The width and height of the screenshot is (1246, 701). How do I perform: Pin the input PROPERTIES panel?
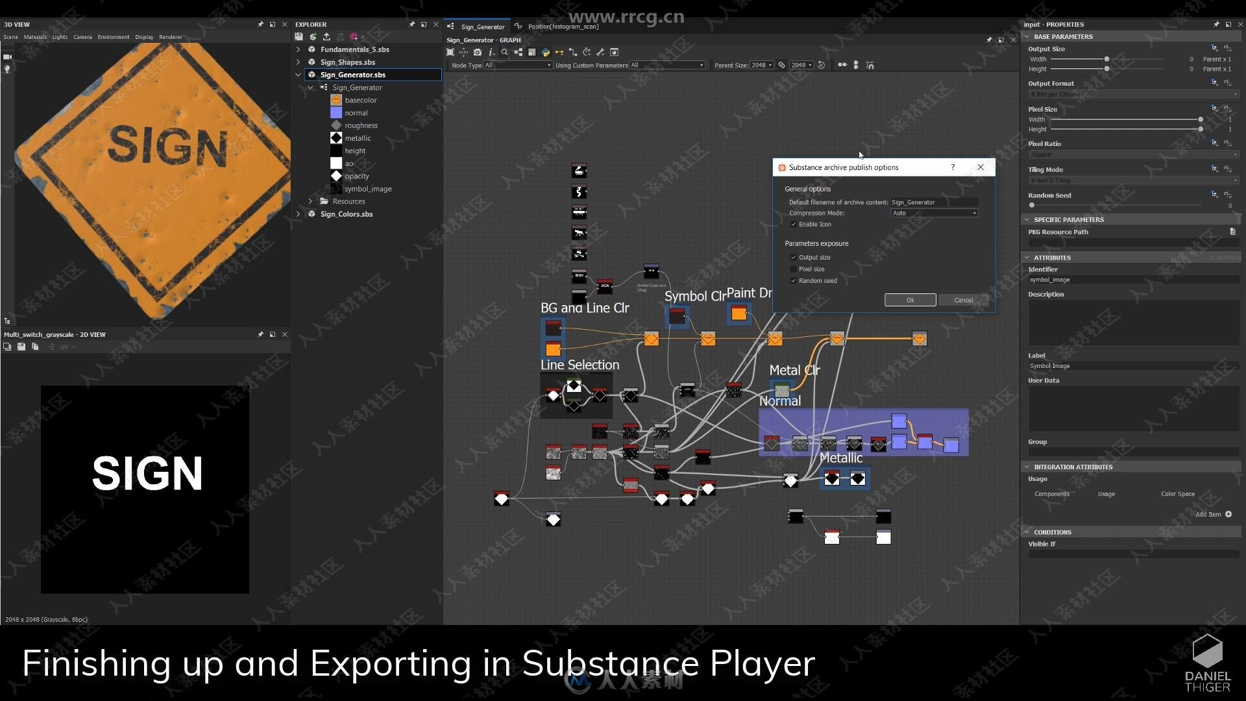click(x=1216, y=24)
